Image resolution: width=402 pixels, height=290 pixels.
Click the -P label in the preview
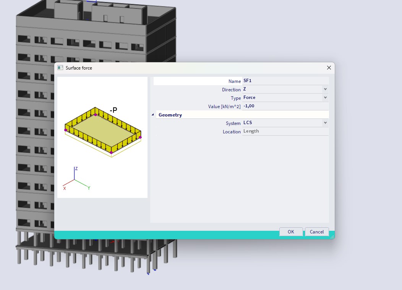113,110
